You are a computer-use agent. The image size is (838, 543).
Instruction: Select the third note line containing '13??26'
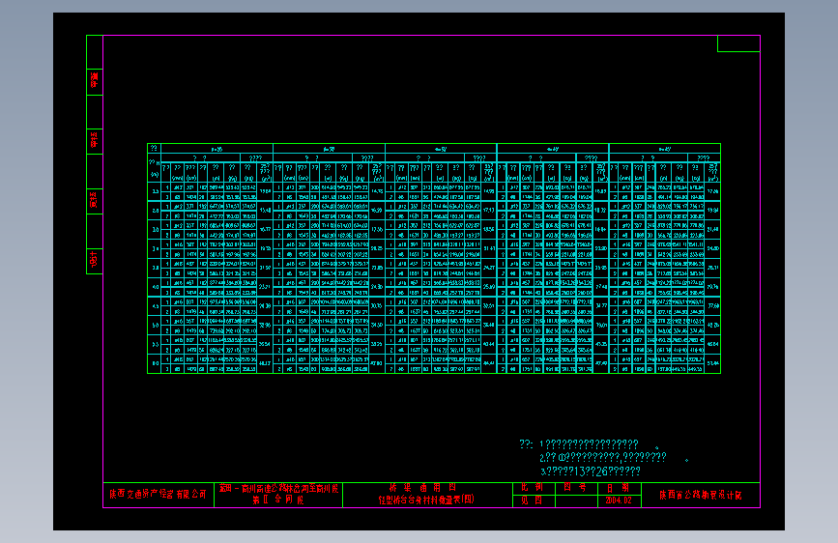coord(591,472)
